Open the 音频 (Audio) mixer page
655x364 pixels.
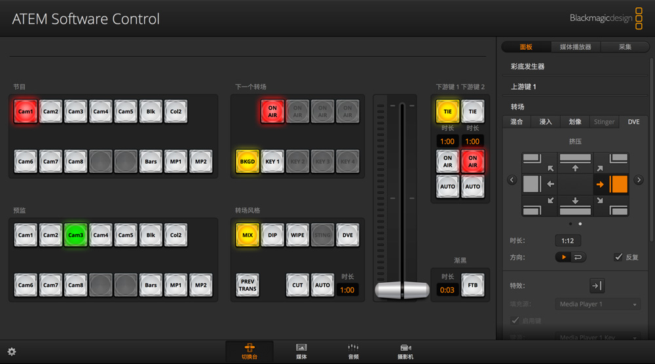353,352
